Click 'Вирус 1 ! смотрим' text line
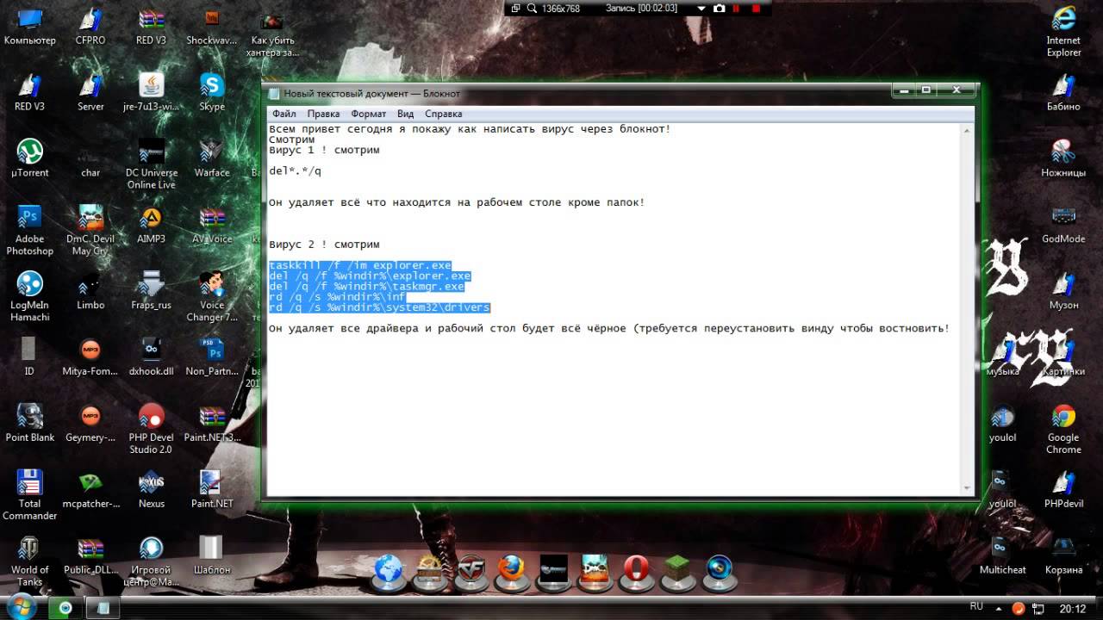This screenshot has height=620, width=1103. tap(324, 150)
